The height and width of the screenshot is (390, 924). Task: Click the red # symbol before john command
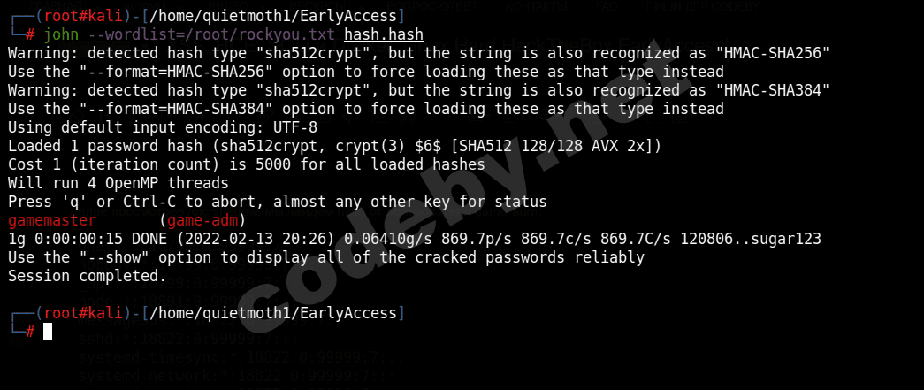[30, 34]
